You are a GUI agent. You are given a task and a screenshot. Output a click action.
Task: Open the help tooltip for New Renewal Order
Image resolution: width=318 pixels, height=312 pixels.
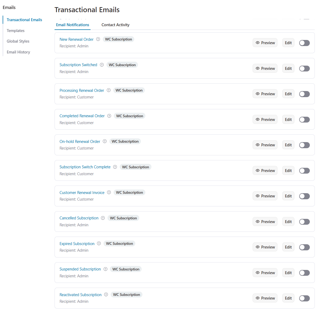[98, 39]
